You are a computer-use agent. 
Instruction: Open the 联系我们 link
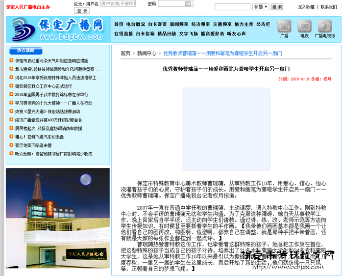pos(328,7)
